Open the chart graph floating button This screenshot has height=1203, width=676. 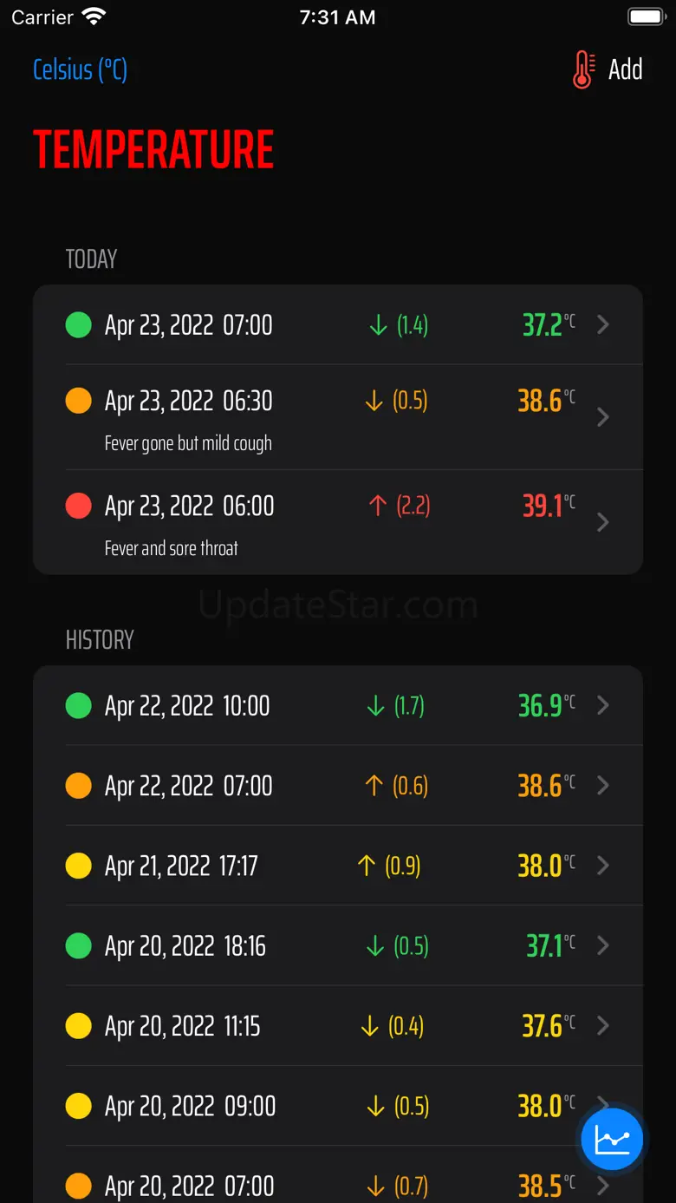pos(612,1138)
